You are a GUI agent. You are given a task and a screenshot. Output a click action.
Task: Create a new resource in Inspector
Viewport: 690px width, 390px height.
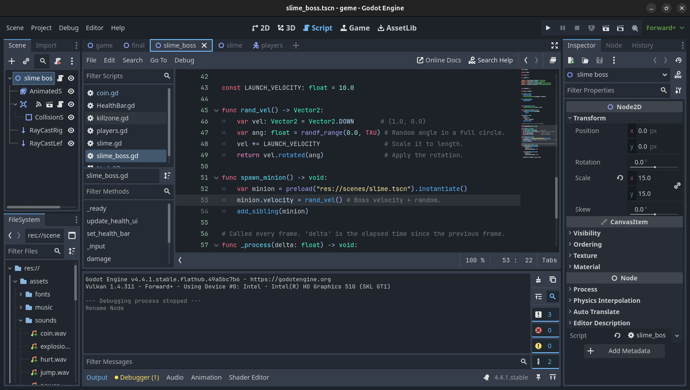tap(571, 60)
